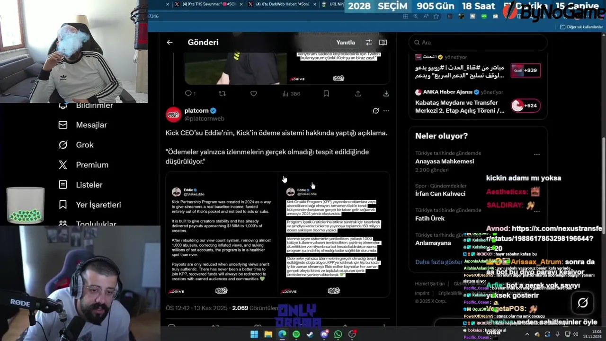Open Yer İşaretleri in the sidebar
This screenshot has width=606, height=341.
click(98, 205)
